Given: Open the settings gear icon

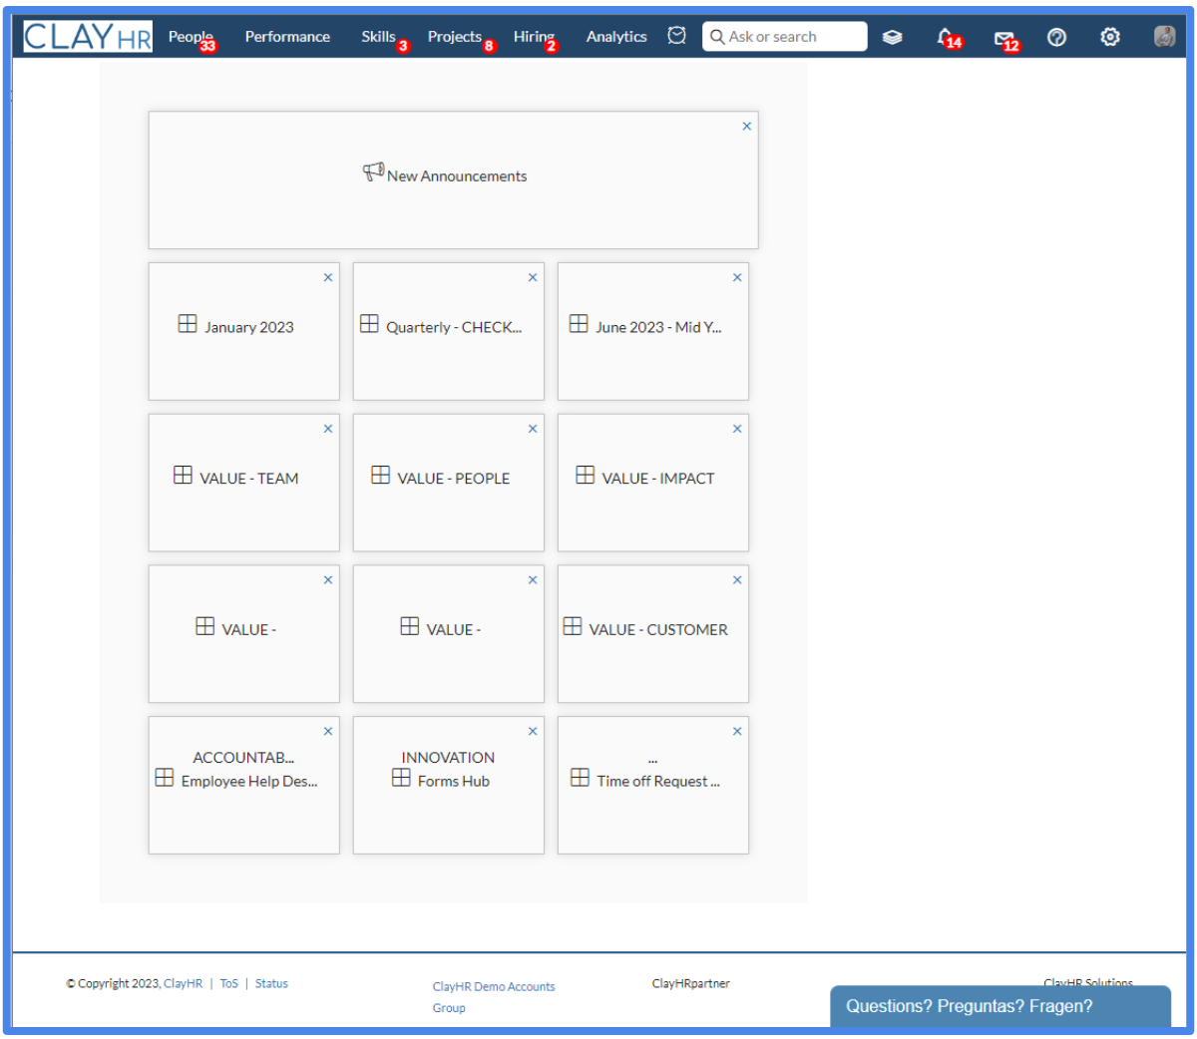Looking at the screenshot, I should [1110, 37].
